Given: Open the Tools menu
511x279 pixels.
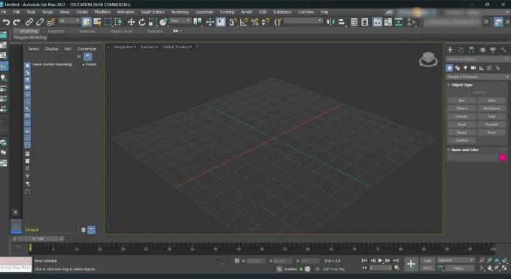Looking at the screenshot, I should [x=32, y=12].
